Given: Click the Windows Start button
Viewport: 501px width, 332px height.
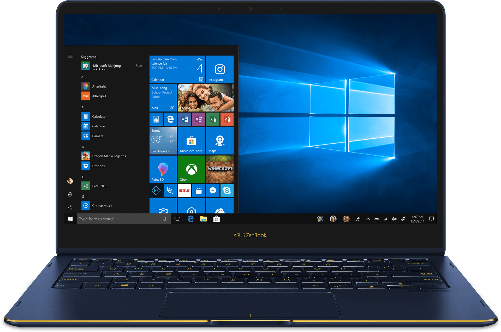Looking at the screenshot, I should click(x=70, y=219).
